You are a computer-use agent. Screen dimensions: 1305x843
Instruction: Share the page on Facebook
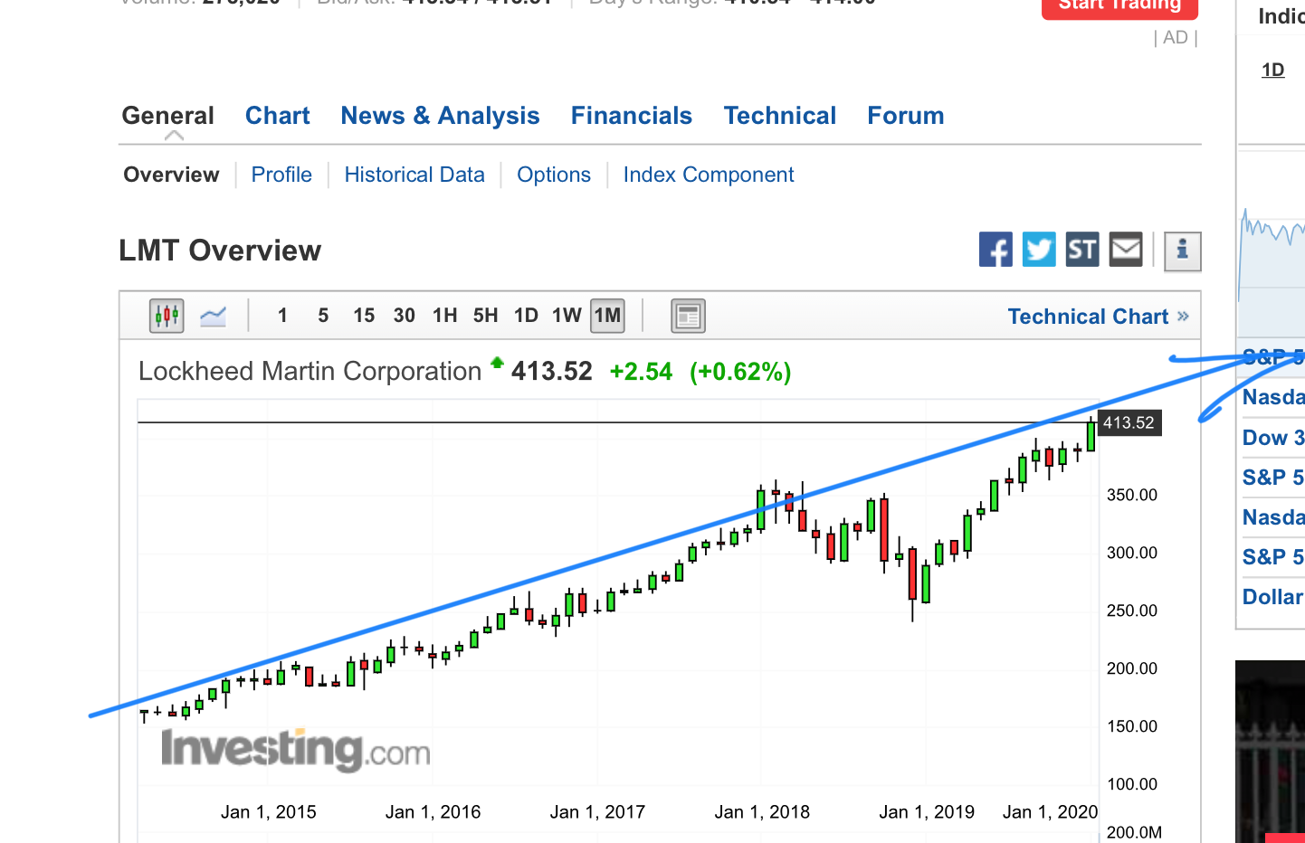995,250
